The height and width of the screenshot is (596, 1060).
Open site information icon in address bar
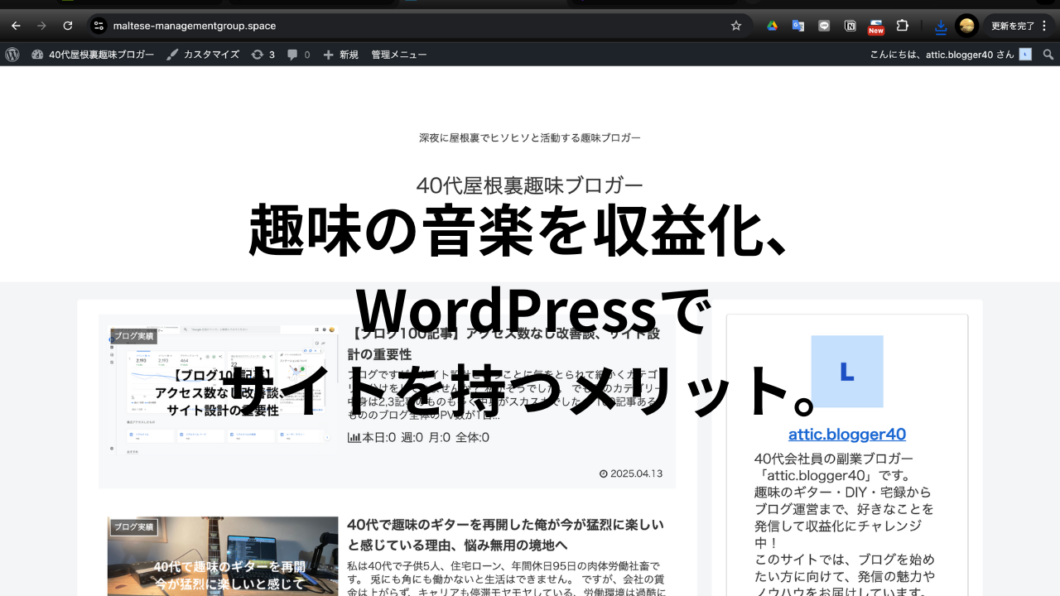coord(99,26)
